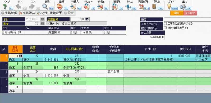
Task: Click the Help question mark icon
Action: point(5,6)
